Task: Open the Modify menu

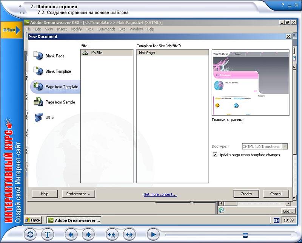Action: [x=76, y=29]
